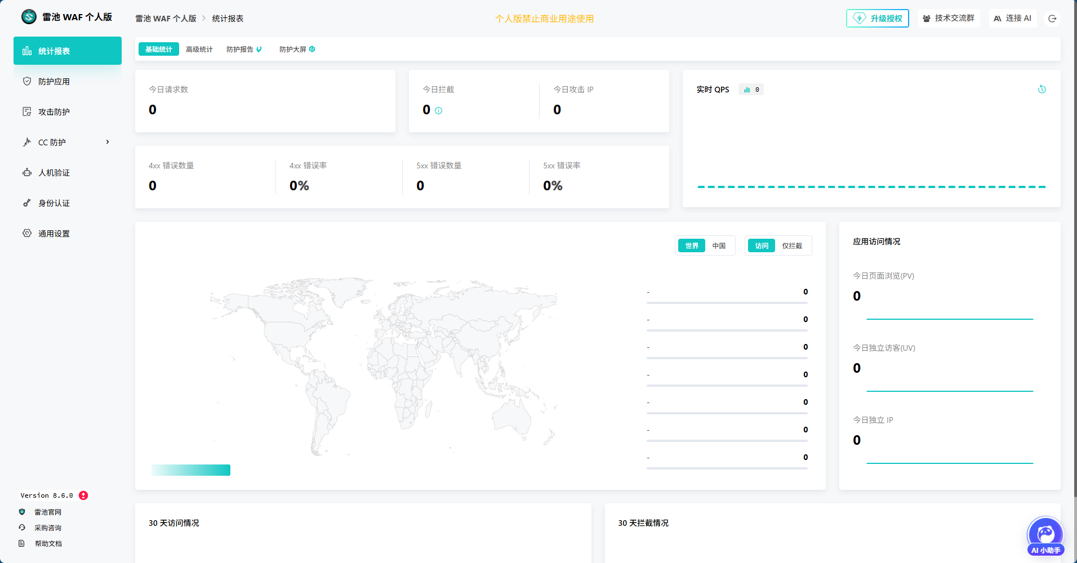The width and height of the screenshot is (1077, 563).
Task: Open the 统计报表 sidebar item
Action: tap(68, 51)
